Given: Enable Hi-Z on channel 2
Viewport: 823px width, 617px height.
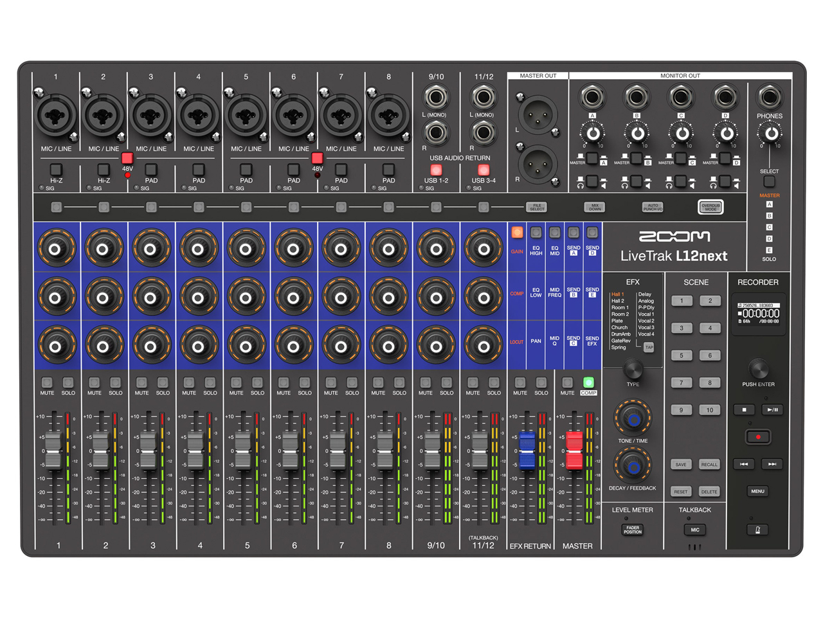Looking at the screenshot, I should click(104, 170).
